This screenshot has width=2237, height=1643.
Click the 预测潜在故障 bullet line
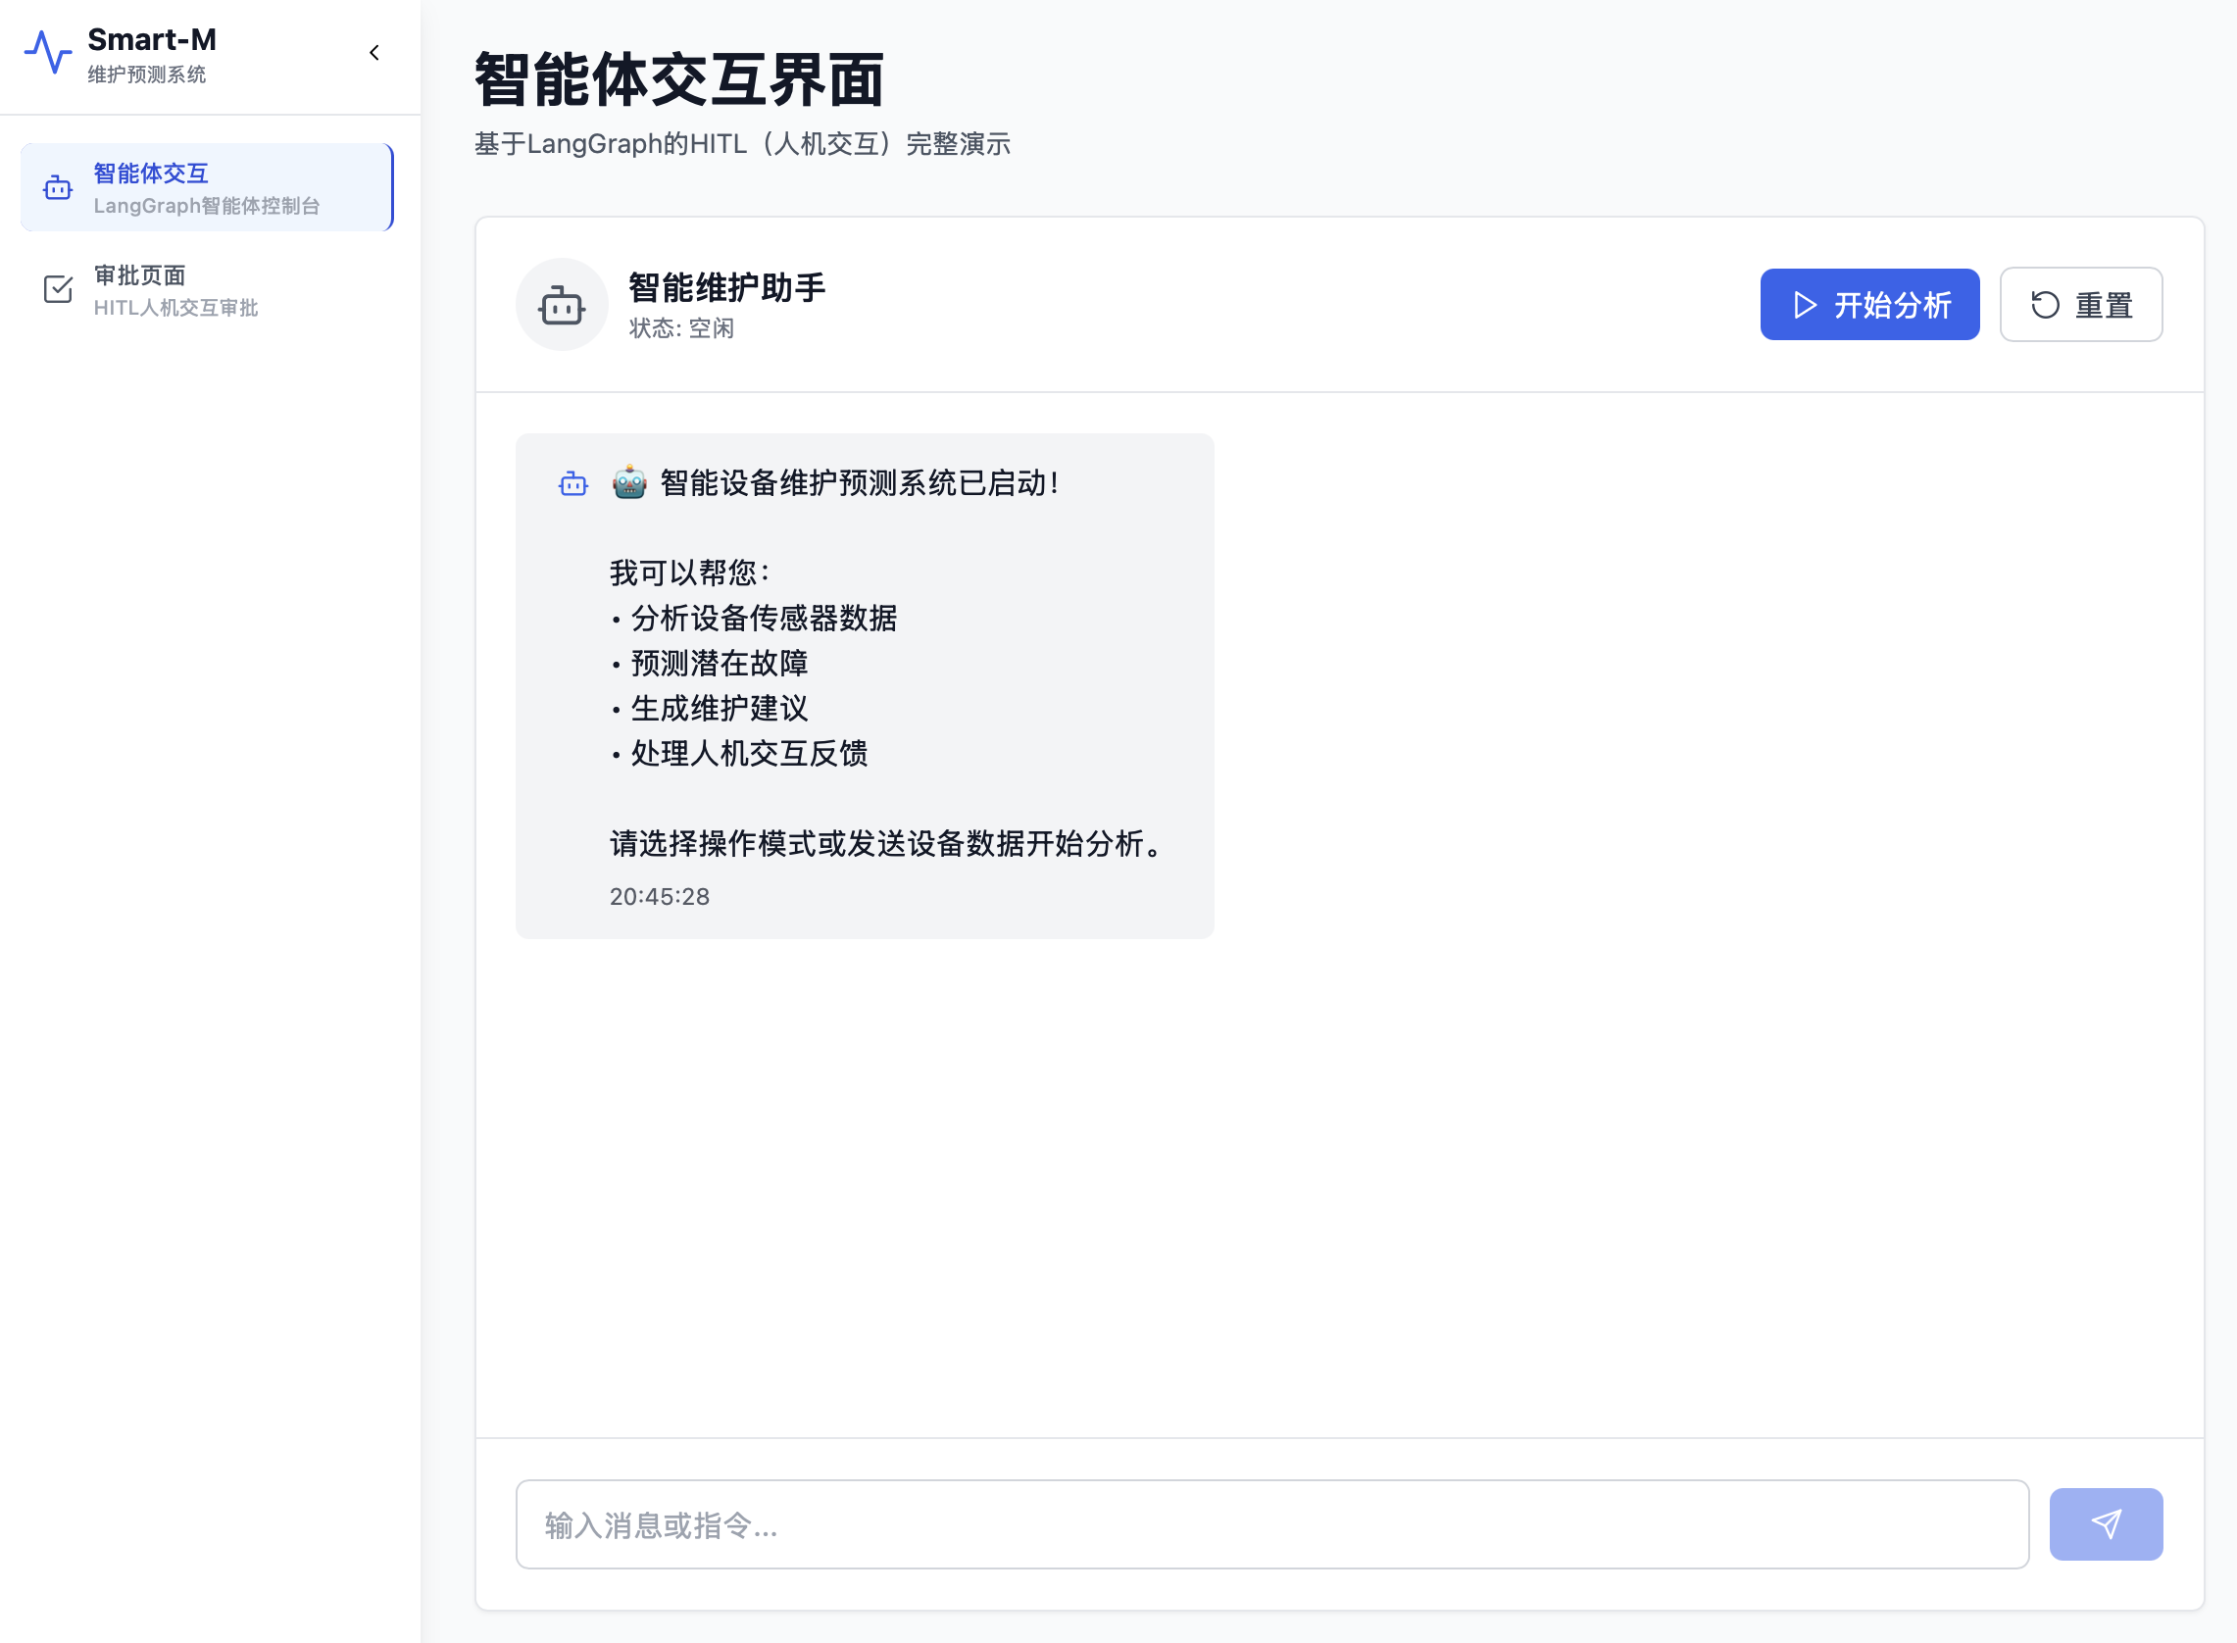pos(709,664)
